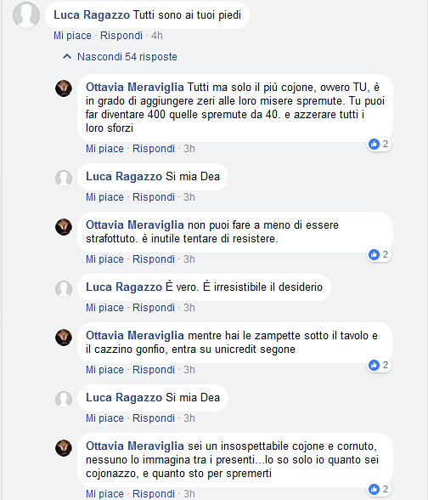Reply to 'Tutti sono ai tuoi piedi' comment

click(x=121, y=36)
